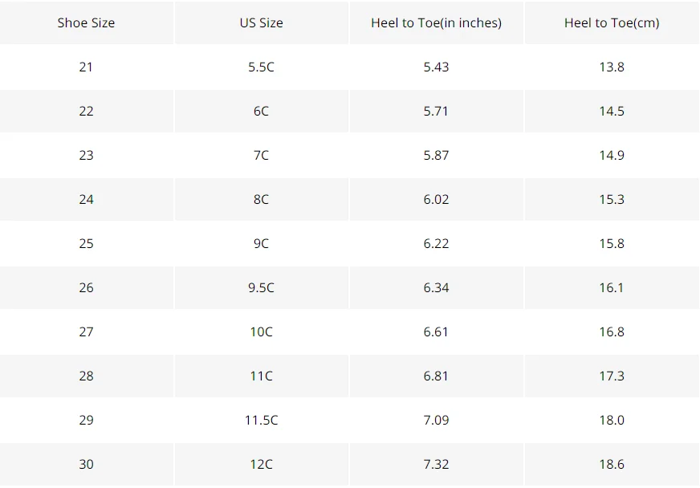The width and height of the screenshot is (700, 488).
Task: Click the US Size column header
Action: point(261,22)
